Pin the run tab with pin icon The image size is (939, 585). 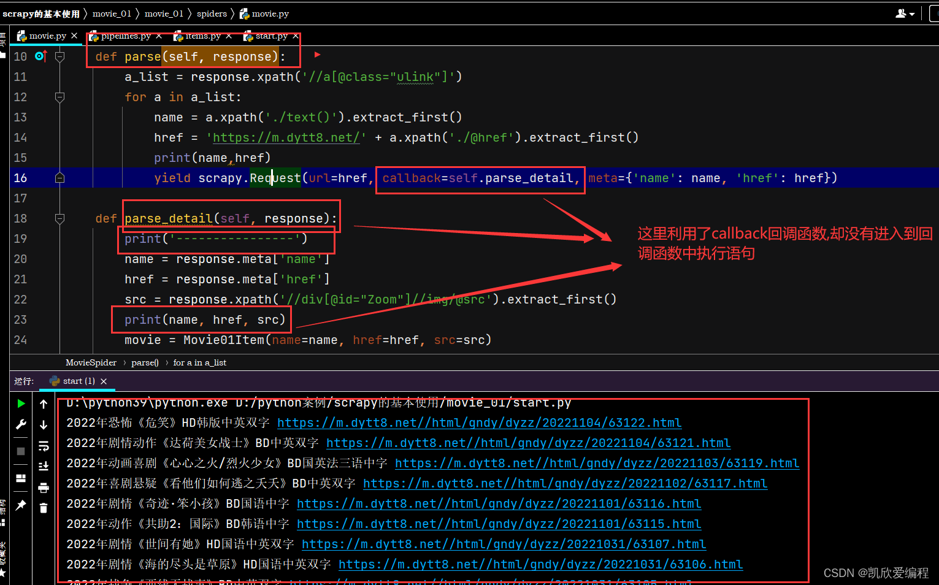[21, 505]
